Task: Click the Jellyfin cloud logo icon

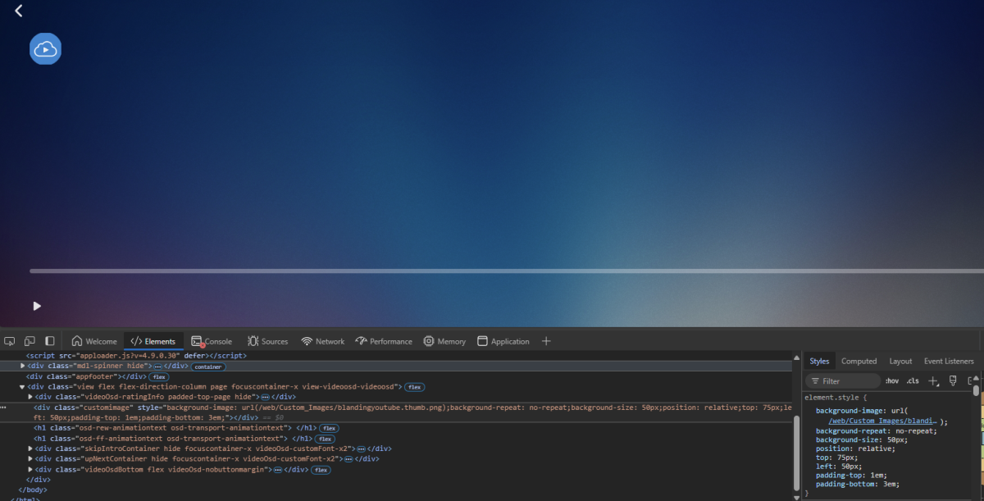Action: click(45, 48)
